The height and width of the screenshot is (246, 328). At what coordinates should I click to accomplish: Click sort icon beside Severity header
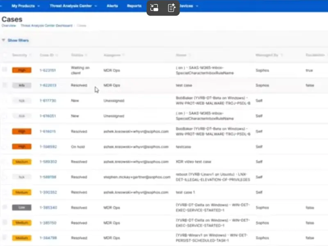(30, 55)
